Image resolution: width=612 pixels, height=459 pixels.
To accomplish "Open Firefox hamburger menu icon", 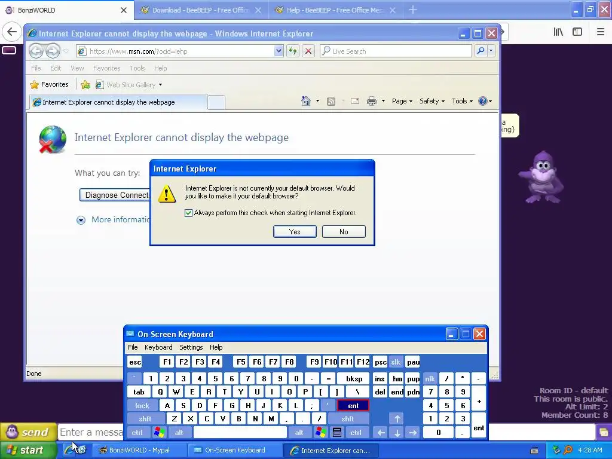I will click(600, 32).
